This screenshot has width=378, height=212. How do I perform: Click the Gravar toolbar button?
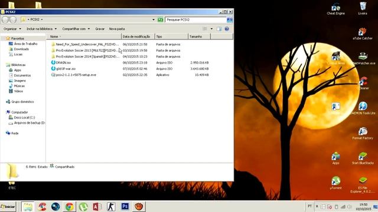100,29
